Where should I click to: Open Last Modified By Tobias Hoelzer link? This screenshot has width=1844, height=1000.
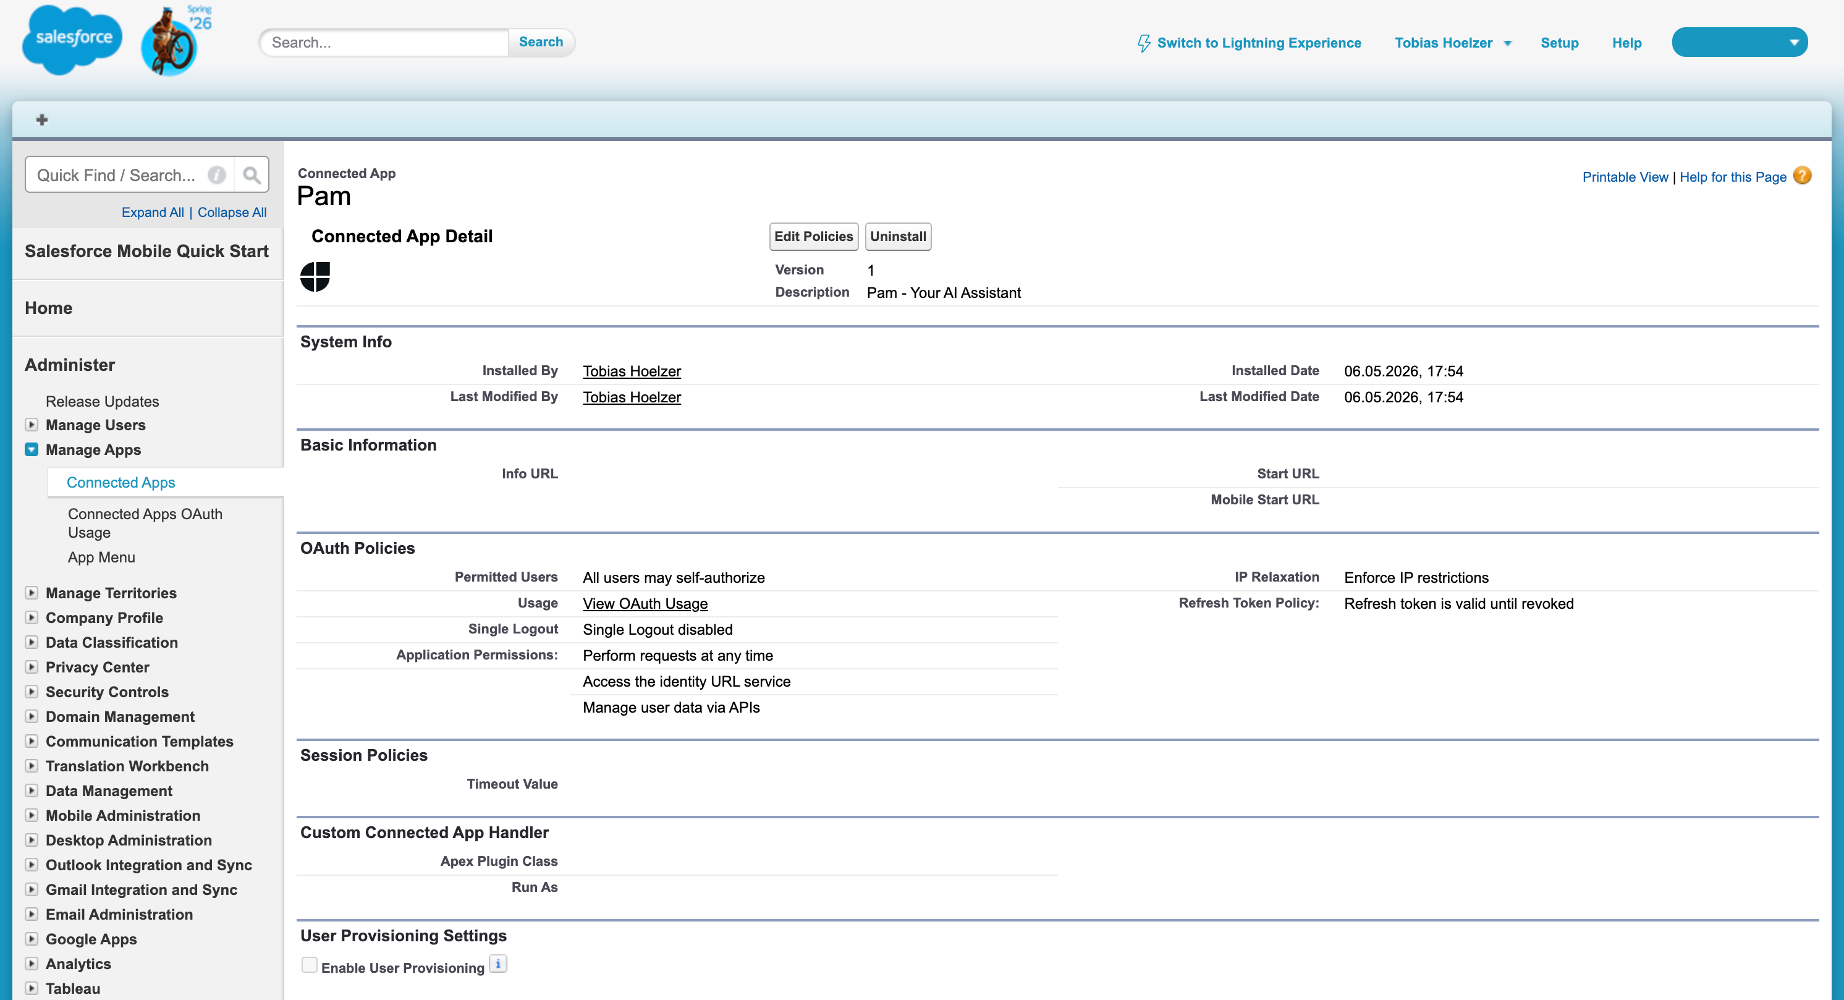click(x=632, y=397)
